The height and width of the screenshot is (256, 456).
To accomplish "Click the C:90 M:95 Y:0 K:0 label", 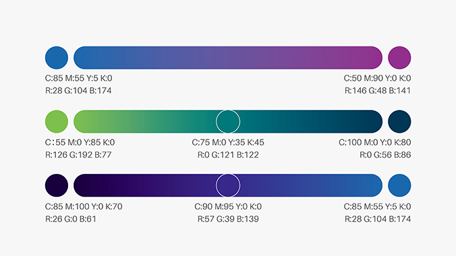I will coord(228,207).
